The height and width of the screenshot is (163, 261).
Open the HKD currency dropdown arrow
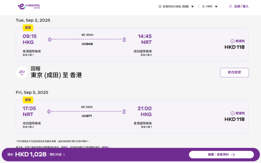click(216, 7)
